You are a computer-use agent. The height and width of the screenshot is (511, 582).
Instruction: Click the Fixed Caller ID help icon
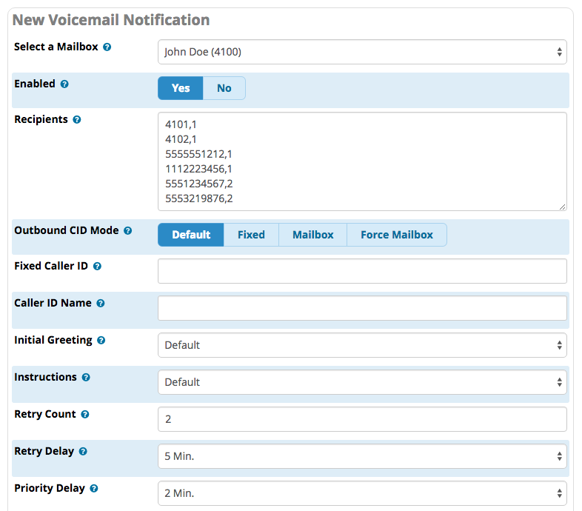(x=97, y=267)
